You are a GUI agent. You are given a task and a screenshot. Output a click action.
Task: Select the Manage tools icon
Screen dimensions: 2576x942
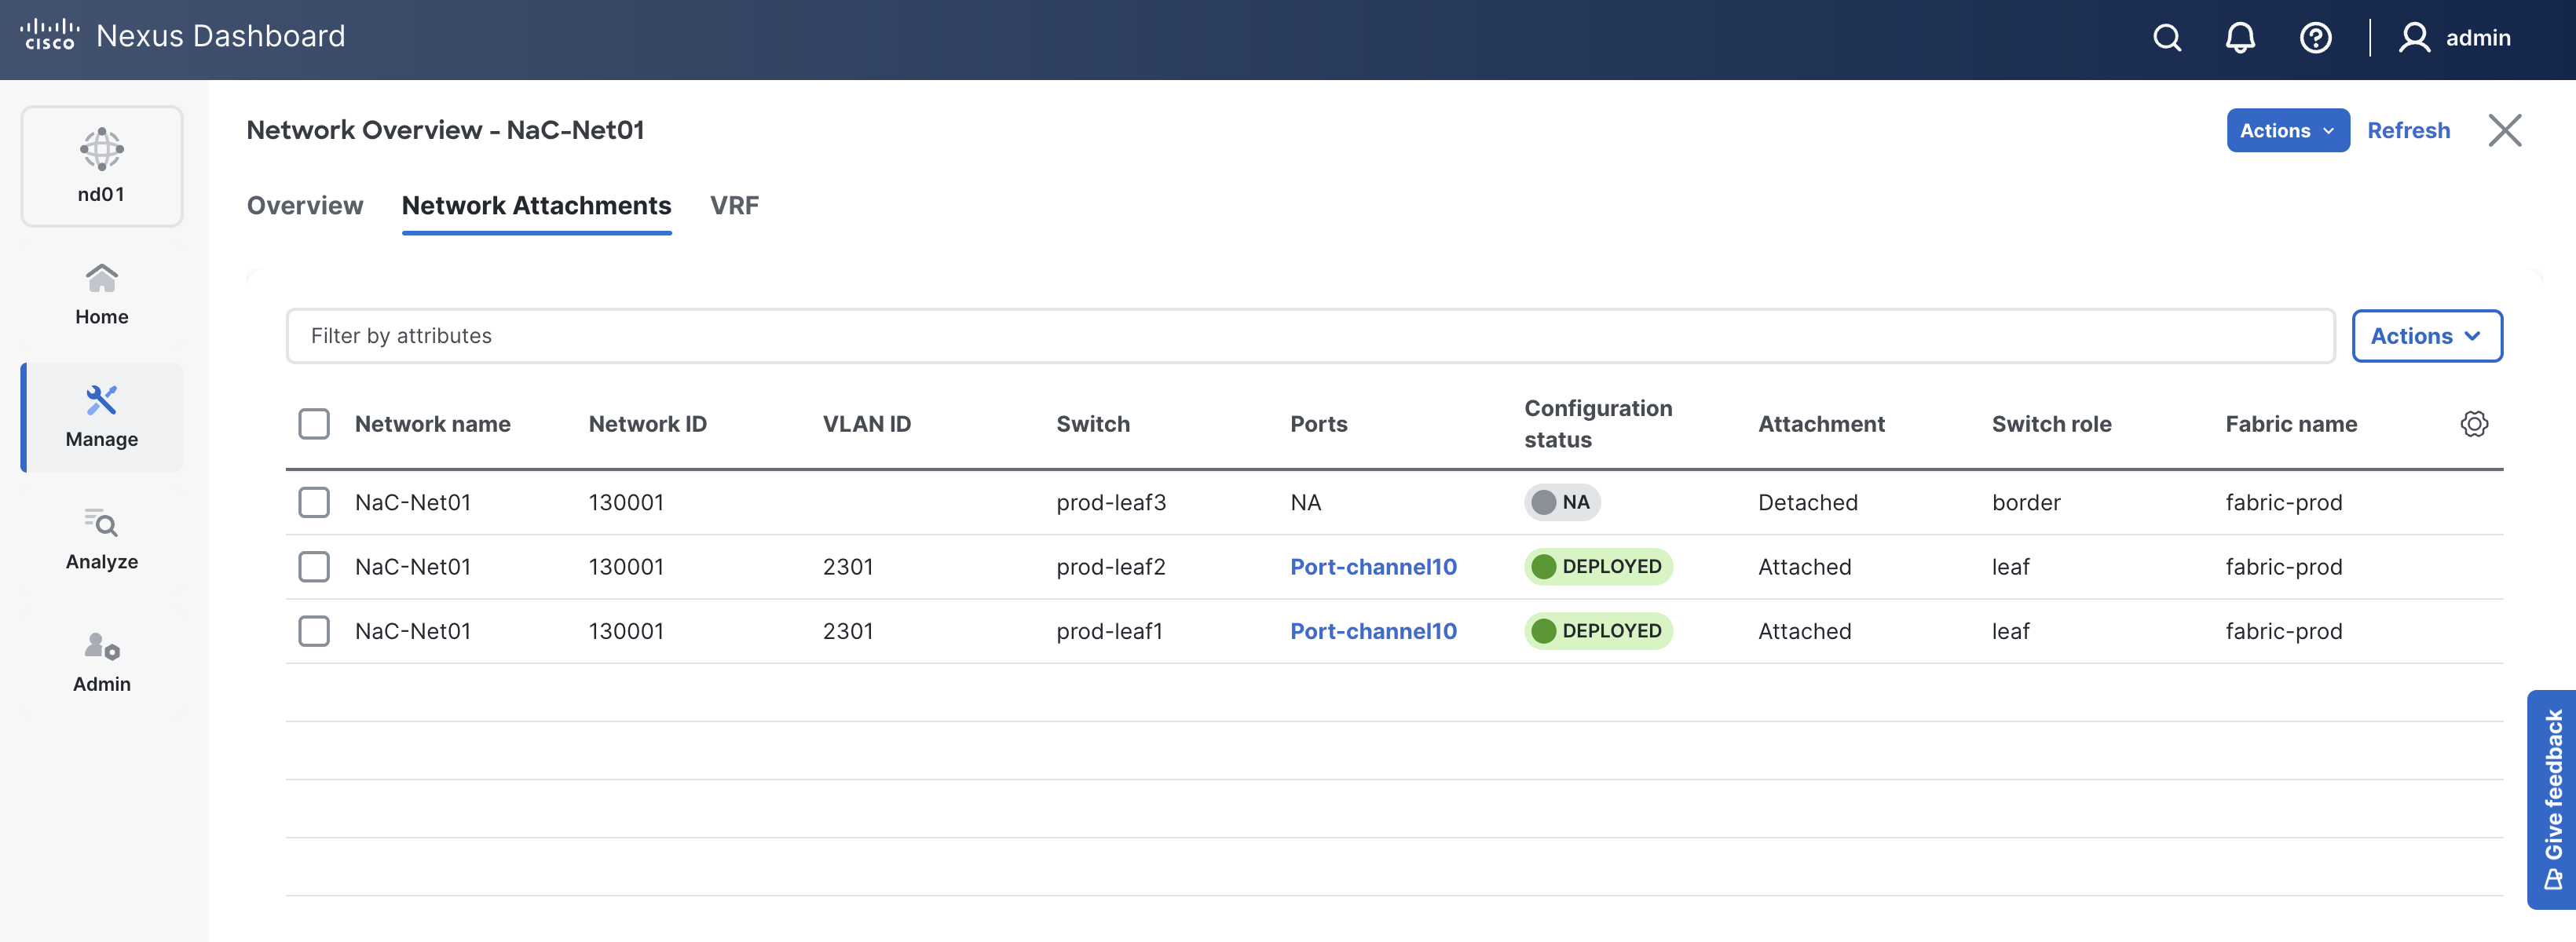coord(101,400)
